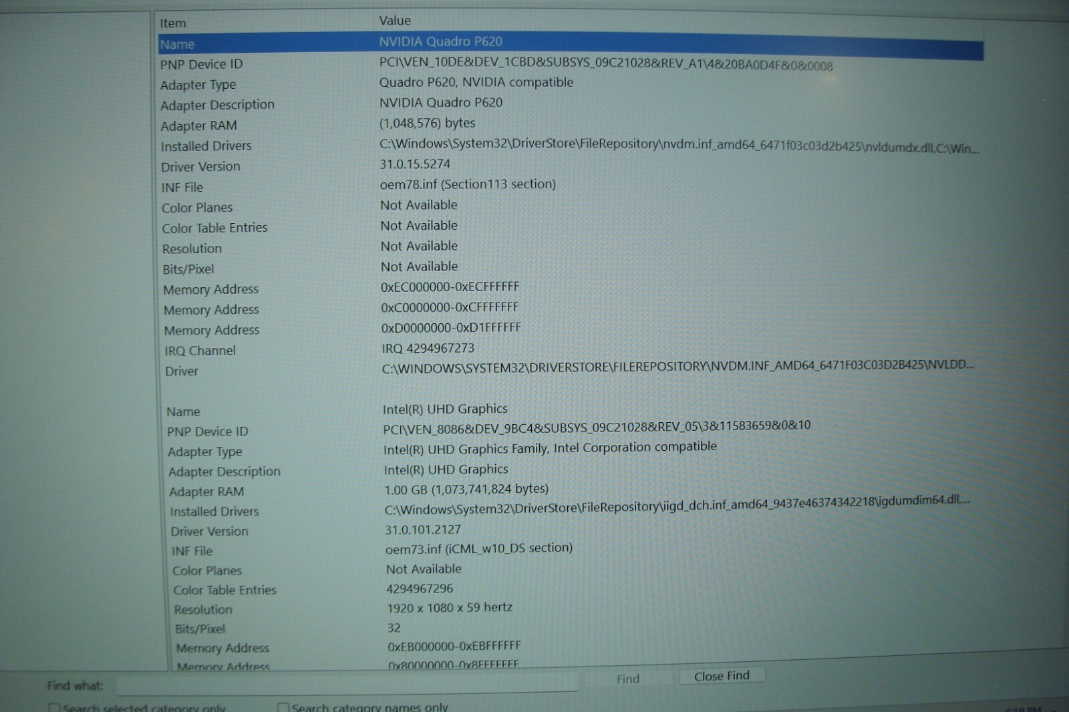Select the iigd_dch.inf Installed Drivers path

click(x=677, y=504)
